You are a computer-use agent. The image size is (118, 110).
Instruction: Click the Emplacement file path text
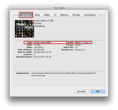tap(64, 74)
